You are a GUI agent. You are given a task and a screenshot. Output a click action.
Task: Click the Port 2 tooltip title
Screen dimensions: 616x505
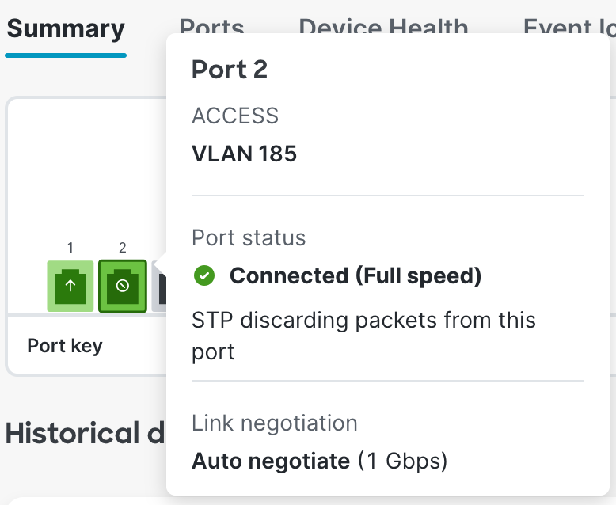[230, 70]
